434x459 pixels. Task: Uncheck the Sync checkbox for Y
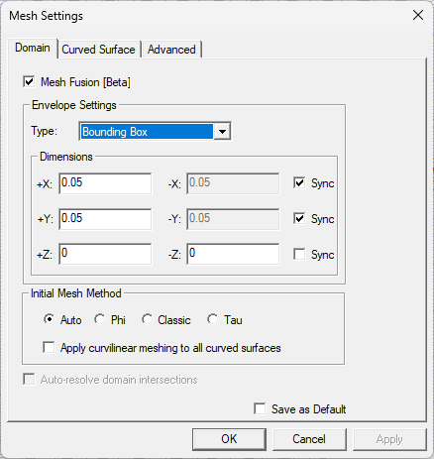(299, 218)
